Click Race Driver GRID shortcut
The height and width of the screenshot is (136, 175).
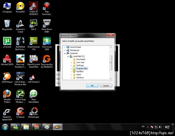pos(47,26)
